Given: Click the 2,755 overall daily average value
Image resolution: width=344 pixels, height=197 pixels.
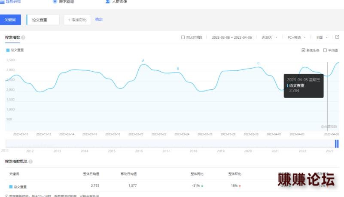Looking at the screenshot, I should tap(95, 185).
